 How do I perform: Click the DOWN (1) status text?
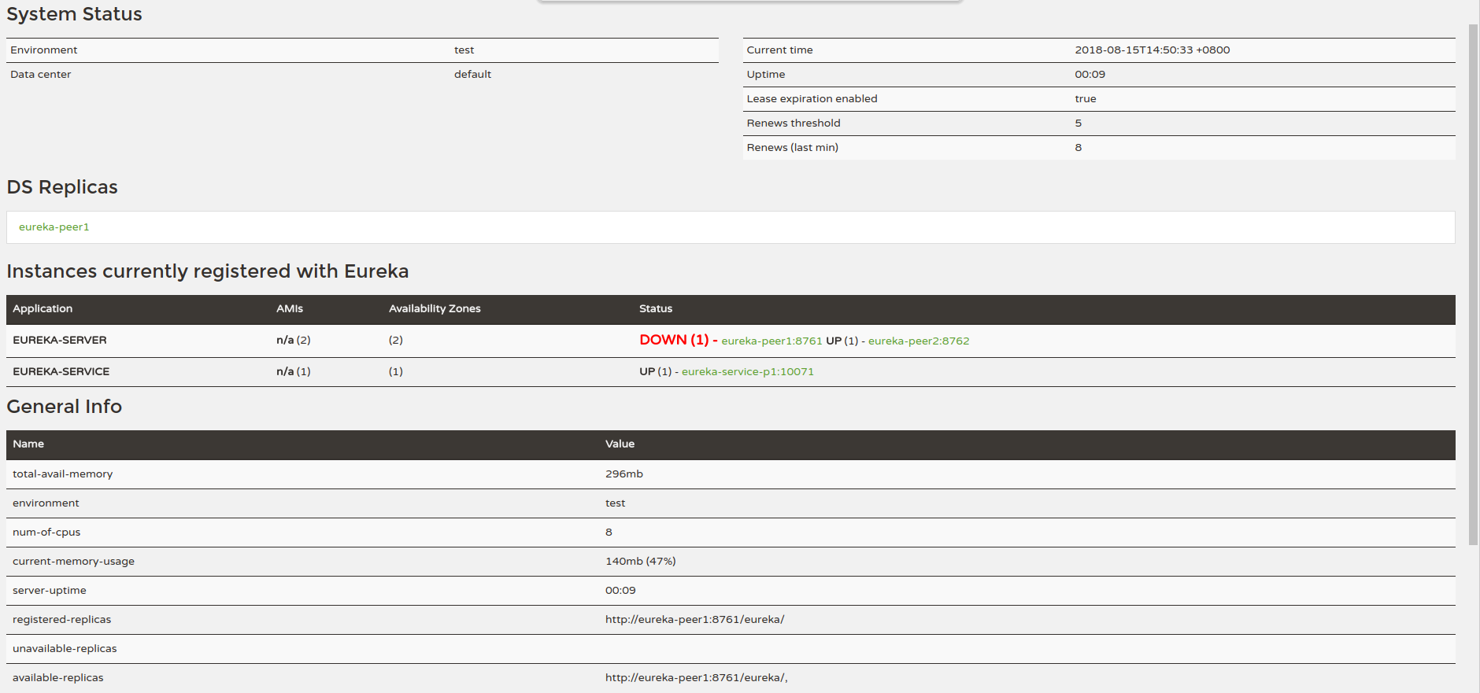click(674, 340)
